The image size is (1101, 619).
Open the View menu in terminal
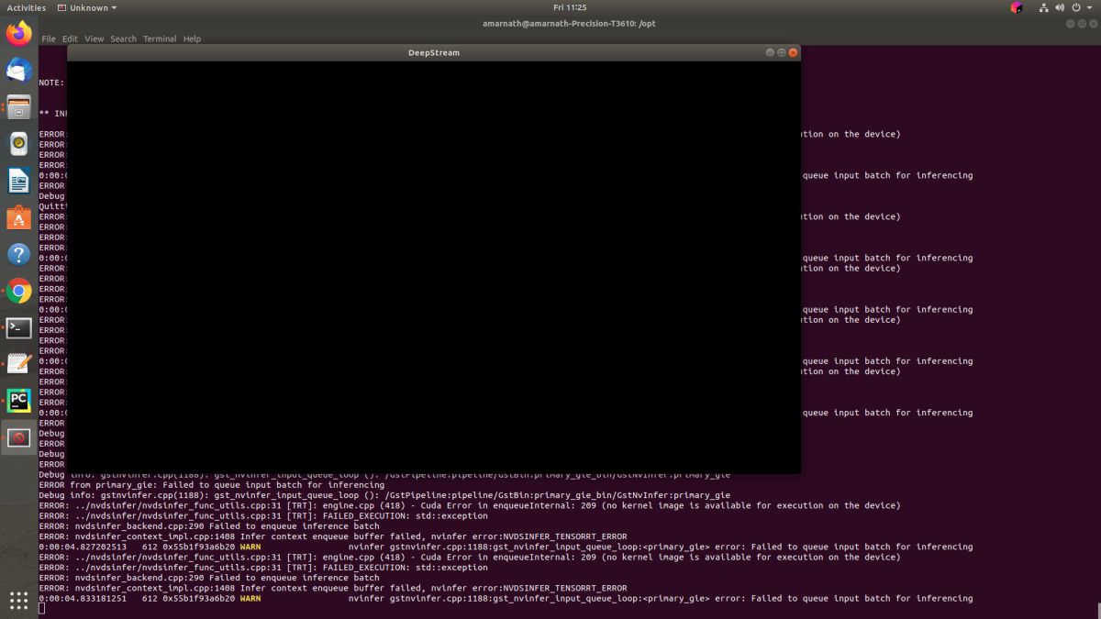click(x=95, y=39)
